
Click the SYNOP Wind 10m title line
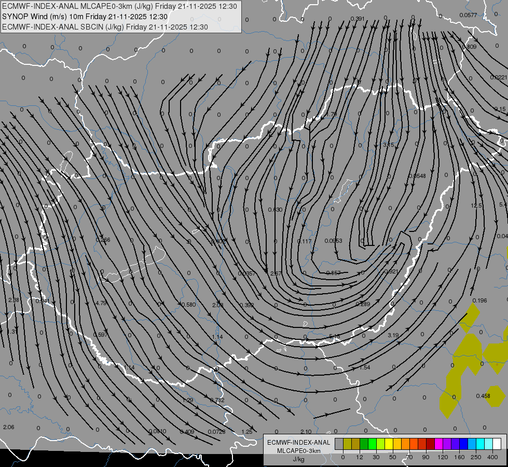(85, 17)
